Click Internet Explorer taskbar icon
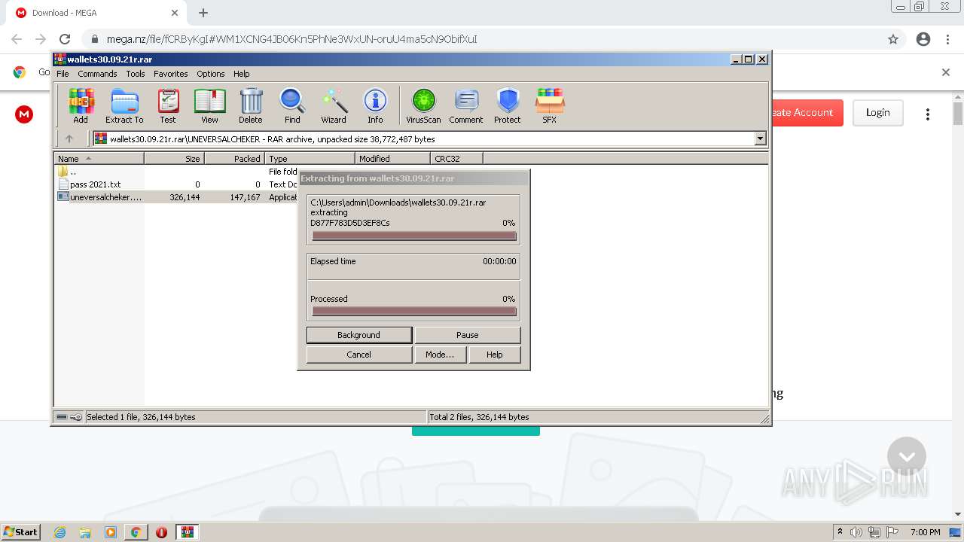Image resolution: width=964 pixels, height=542 pixels. coord(60,532)
